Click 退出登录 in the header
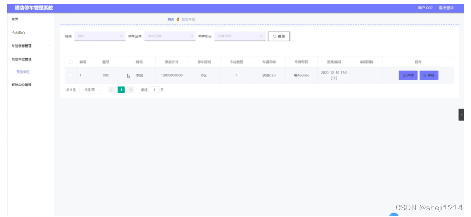 pos(446,8)
